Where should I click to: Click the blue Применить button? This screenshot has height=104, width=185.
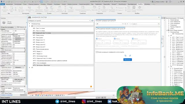click(127, 60)
